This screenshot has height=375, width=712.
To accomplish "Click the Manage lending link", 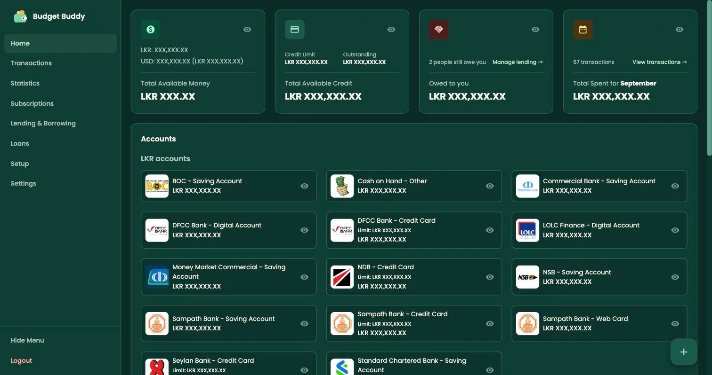I will tap(518, 62).
